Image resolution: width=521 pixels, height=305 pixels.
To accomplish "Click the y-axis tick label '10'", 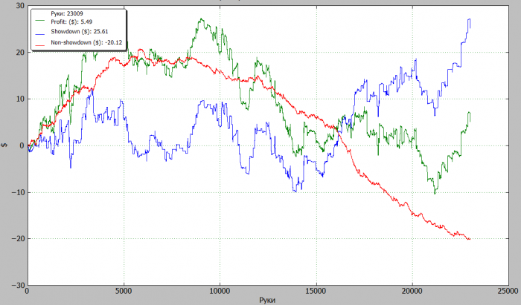I will (x=20, y=99).
